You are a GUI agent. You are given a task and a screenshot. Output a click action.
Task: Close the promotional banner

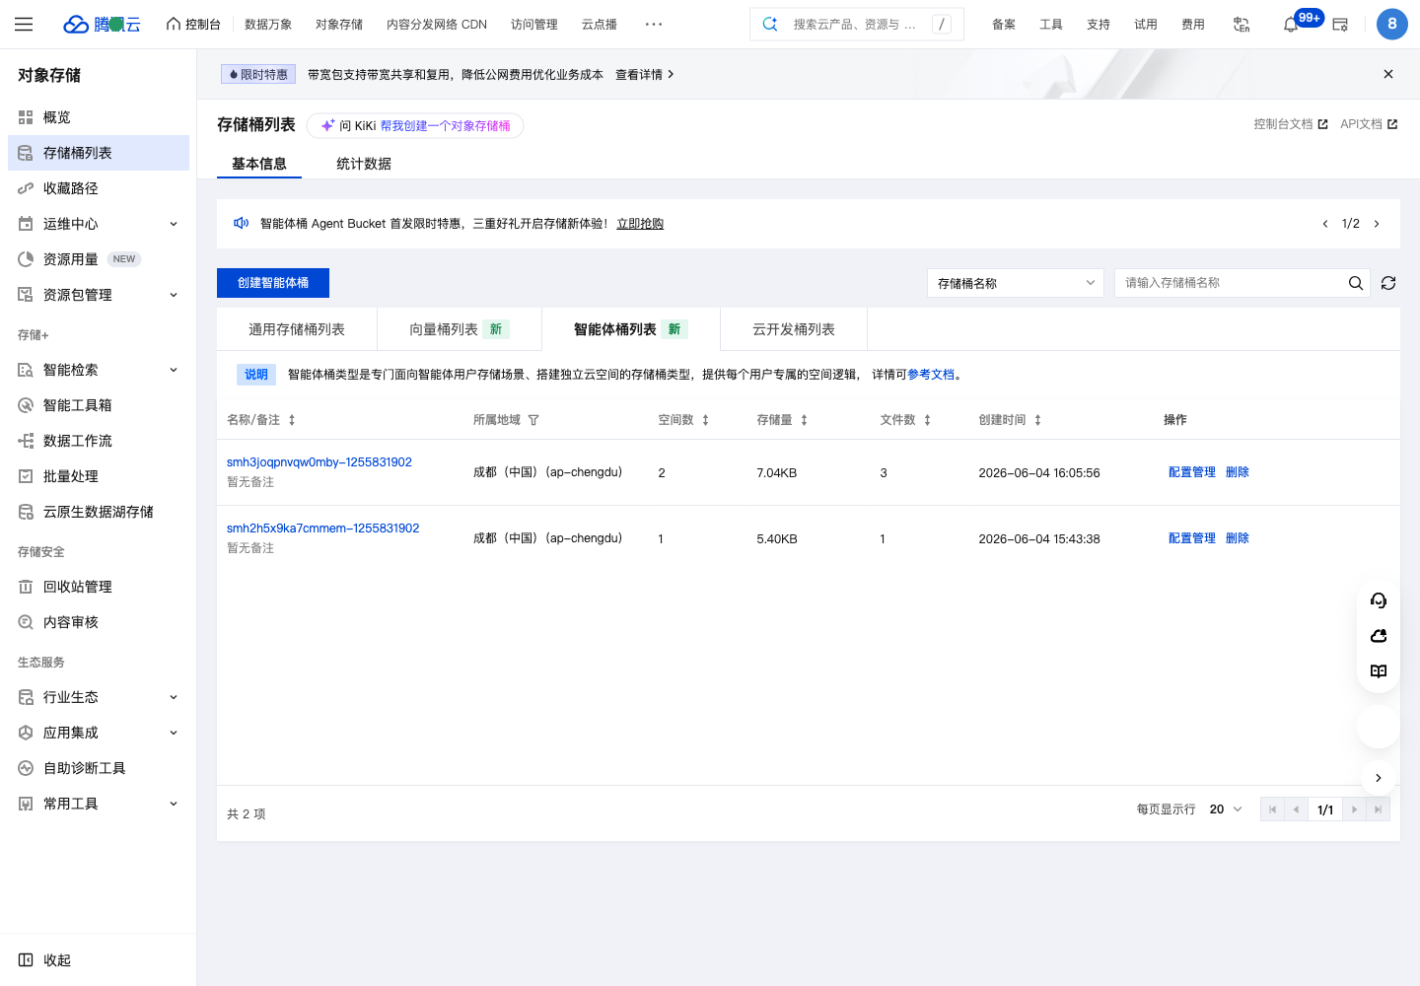click(x=1388, y=74)
